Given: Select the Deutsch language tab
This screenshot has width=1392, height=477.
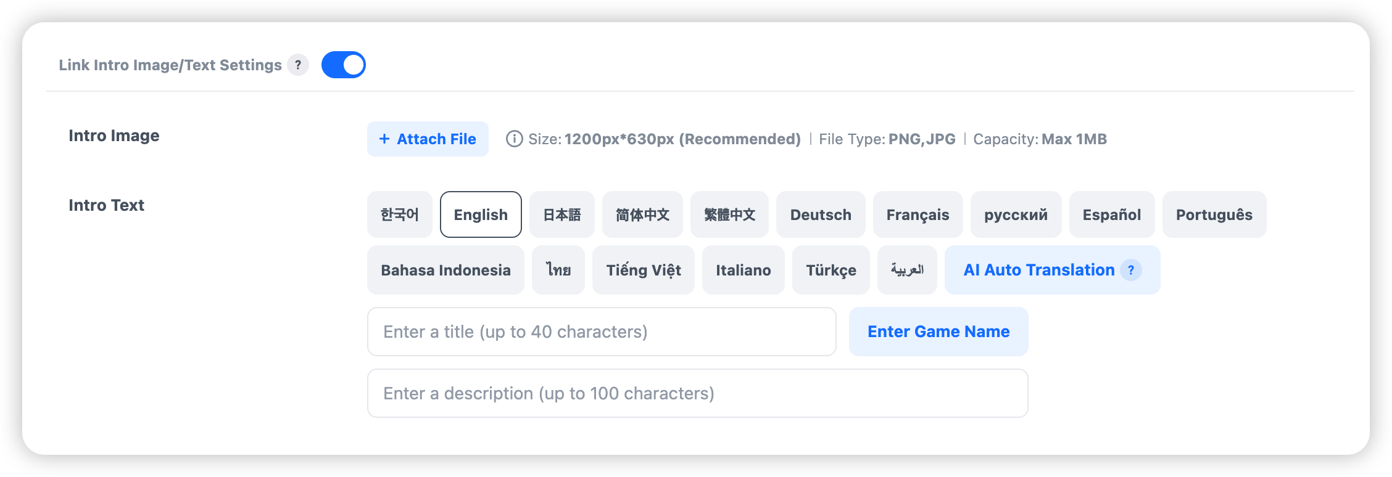Looking at the screenshot, I should [821, 214].
